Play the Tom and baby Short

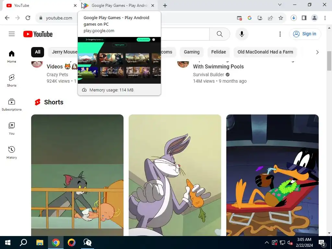77,175
